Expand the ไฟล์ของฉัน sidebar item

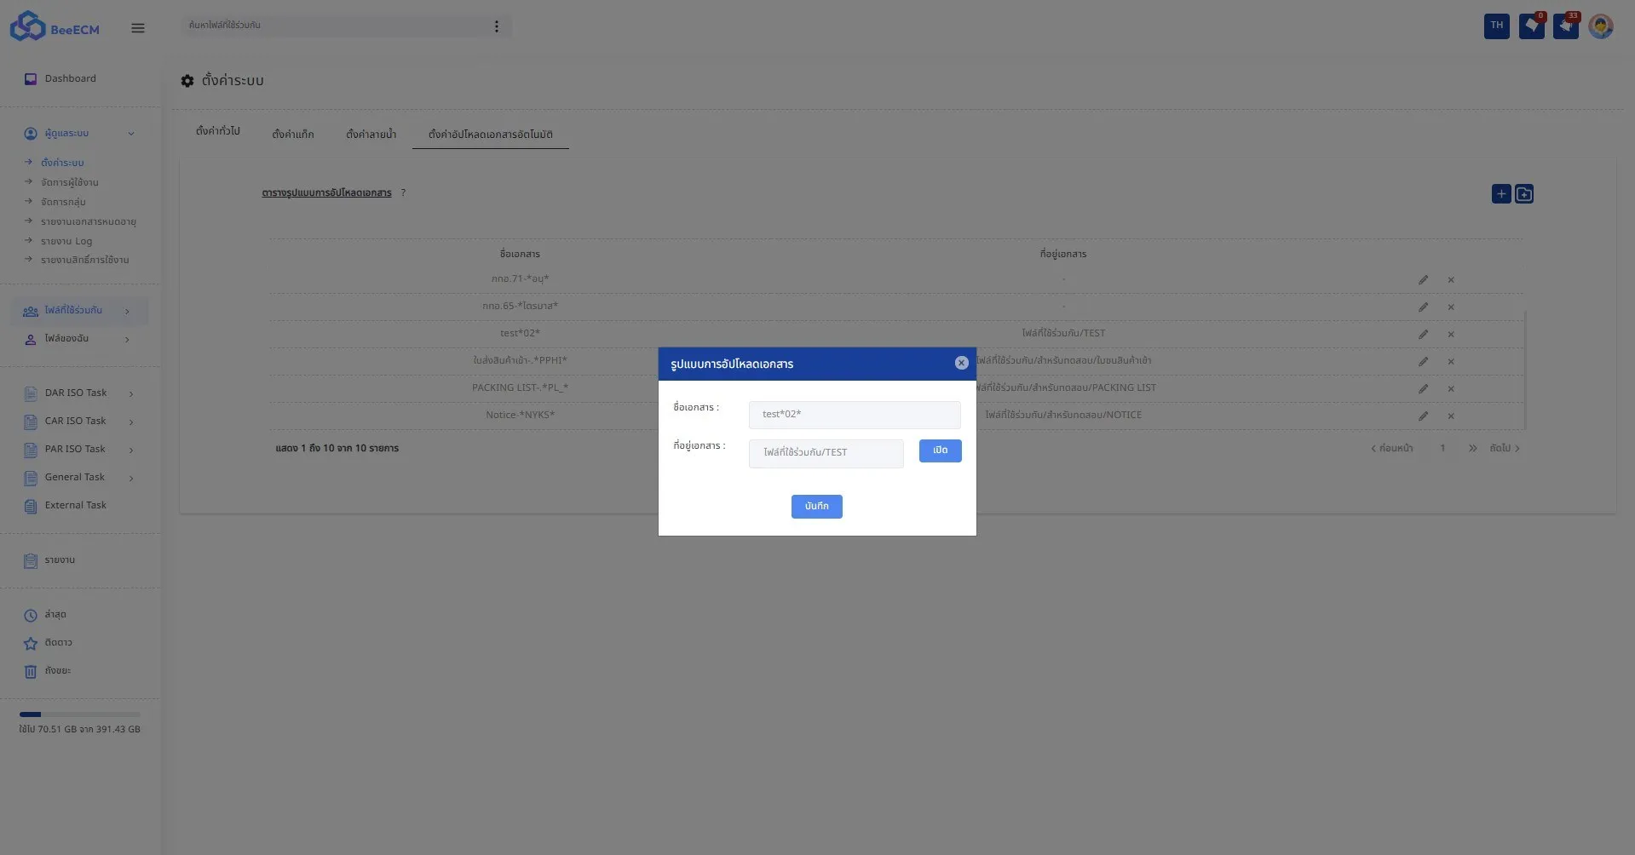tap(127, 339)
